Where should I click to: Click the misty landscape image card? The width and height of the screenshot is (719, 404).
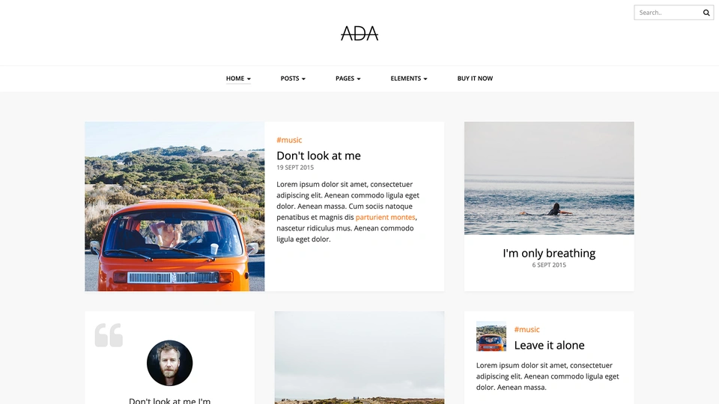pos(359,358)
